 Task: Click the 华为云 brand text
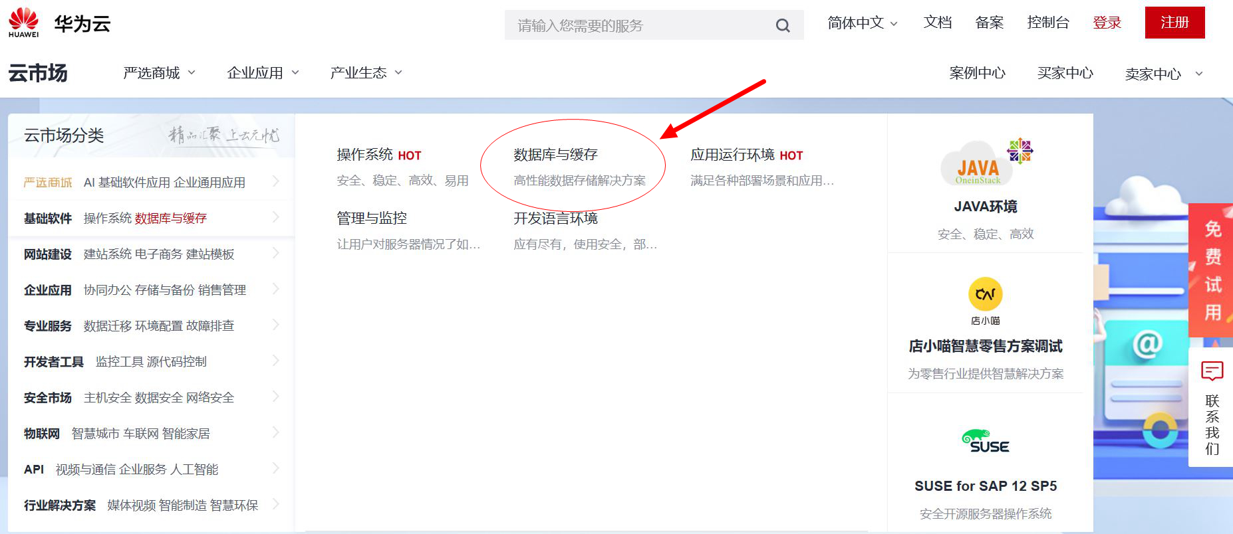(x=82, y=24)
